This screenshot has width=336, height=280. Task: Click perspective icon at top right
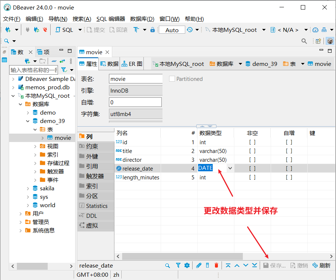click(x=318, y=41)
